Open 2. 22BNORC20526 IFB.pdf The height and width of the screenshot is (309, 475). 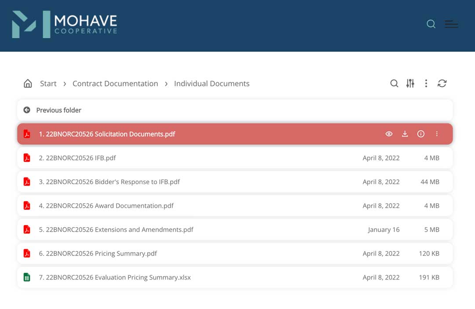point(235,158)
